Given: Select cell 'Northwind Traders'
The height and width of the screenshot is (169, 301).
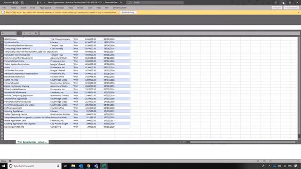Looking at the screenshot, I should click(62, 95).
